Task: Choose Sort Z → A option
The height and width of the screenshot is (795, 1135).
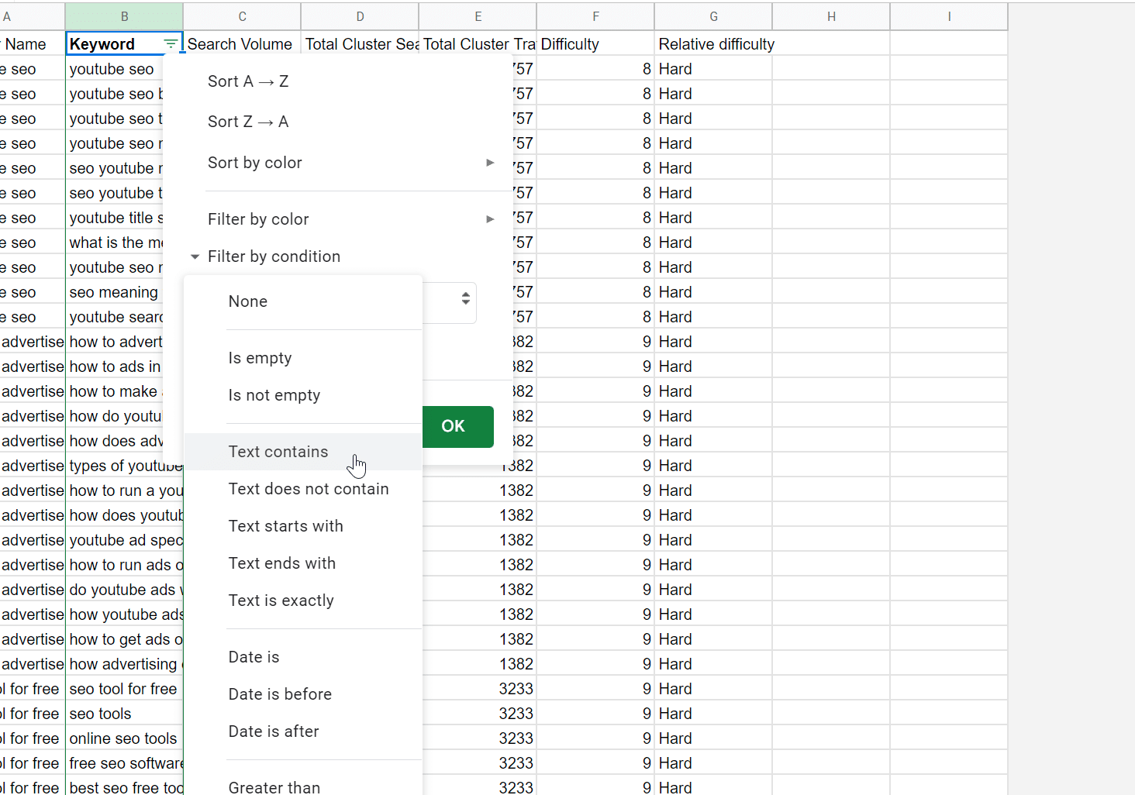Action: (x=248, y=122)
